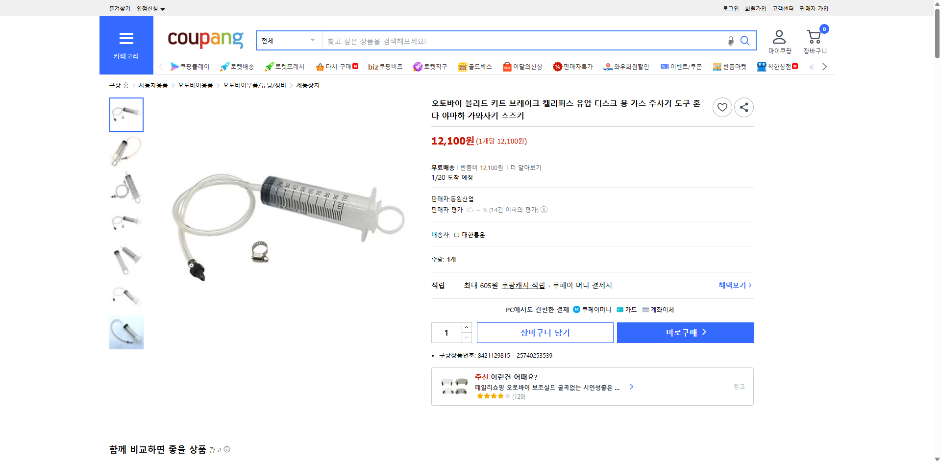This screenshot has width=941, height=463.
Task: Open the 카테고리 hamburger menu
Action: click(126, 44)
